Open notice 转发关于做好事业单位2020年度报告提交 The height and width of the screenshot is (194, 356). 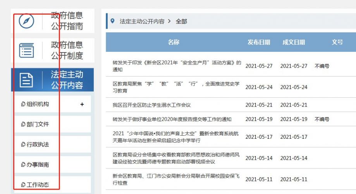[172, 119]
